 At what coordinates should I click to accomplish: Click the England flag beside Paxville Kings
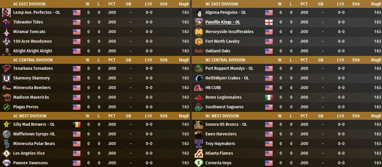[269, 22]
